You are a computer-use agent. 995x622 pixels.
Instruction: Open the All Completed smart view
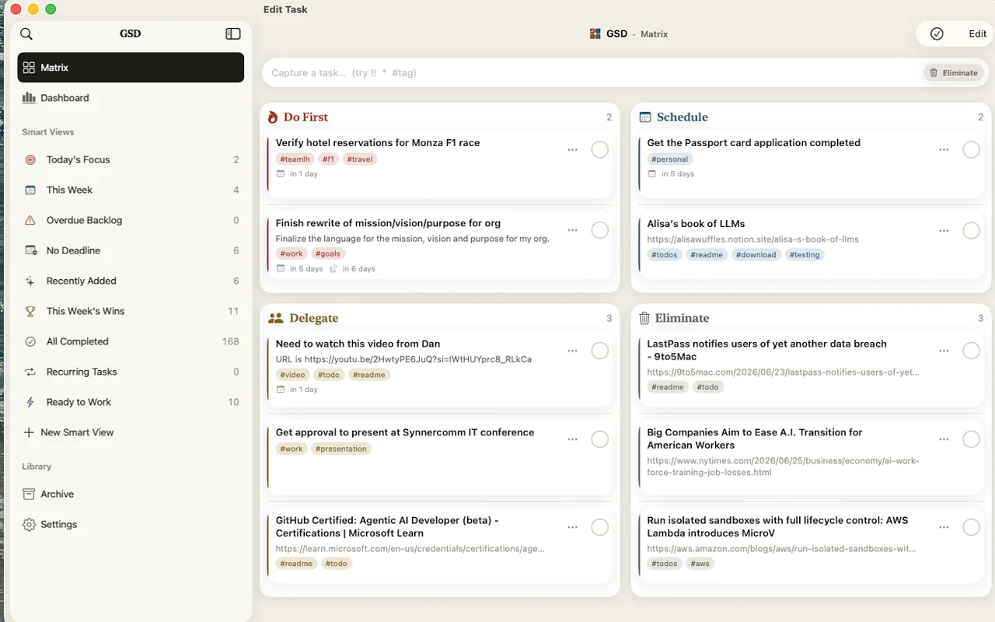[131, 341]
